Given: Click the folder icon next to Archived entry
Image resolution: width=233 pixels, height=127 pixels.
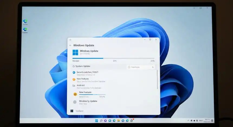Looking at the screenshot, I should 74,86.
